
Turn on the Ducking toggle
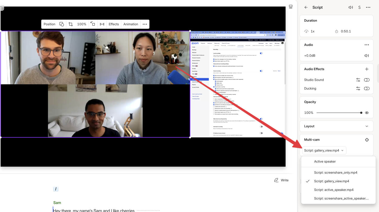tap(367, 88)
